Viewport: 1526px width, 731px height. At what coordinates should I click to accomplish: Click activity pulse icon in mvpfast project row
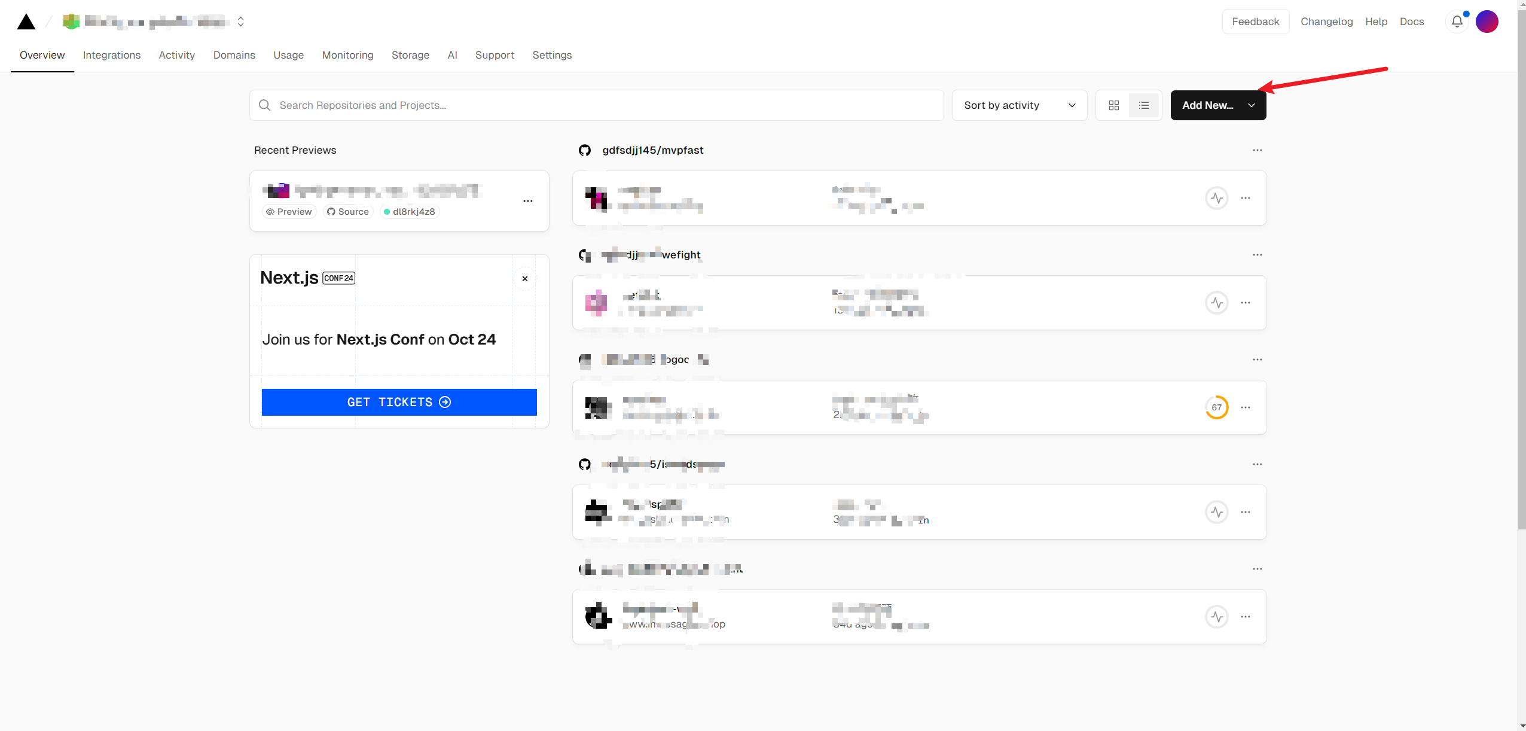point(1216,198)
